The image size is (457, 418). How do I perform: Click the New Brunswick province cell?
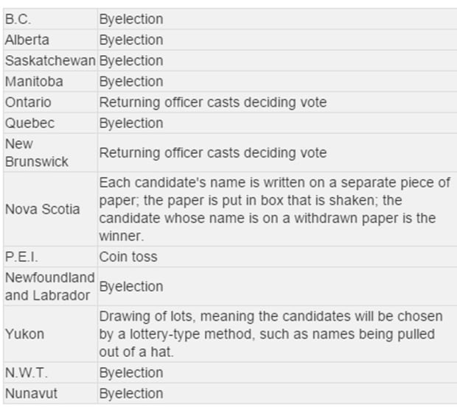[50, 153]
